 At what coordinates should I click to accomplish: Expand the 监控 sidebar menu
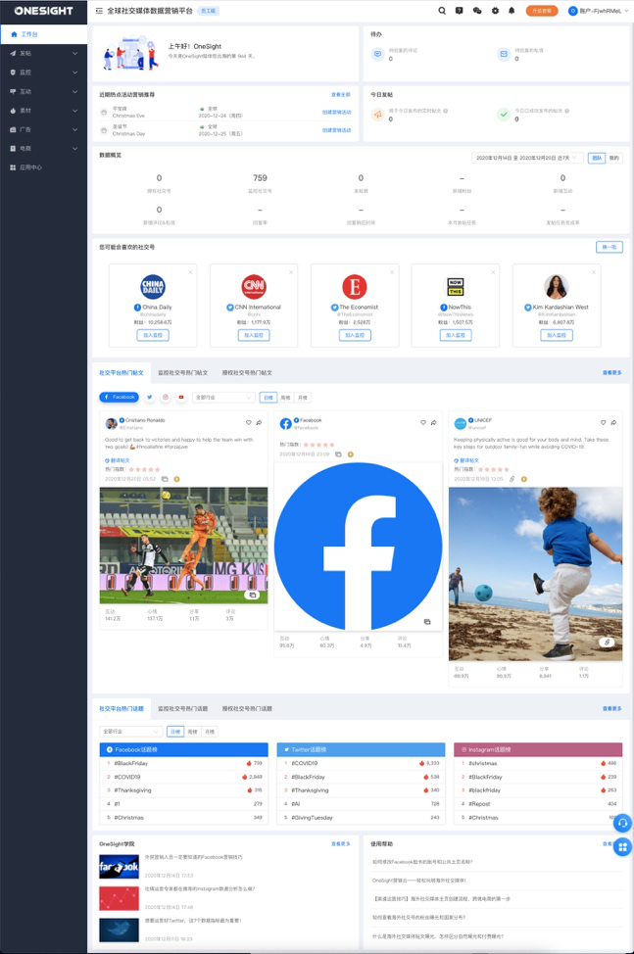pos(43,72)
